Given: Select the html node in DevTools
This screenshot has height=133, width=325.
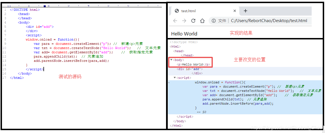Looking at the screenshot, I should (x=175, y=47).
